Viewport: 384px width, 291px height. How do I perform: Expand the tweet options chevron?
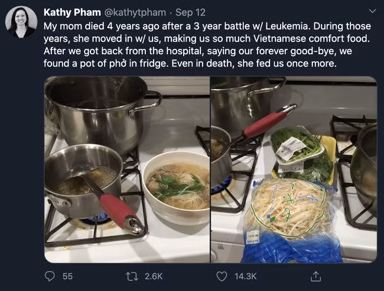[372, 11]
